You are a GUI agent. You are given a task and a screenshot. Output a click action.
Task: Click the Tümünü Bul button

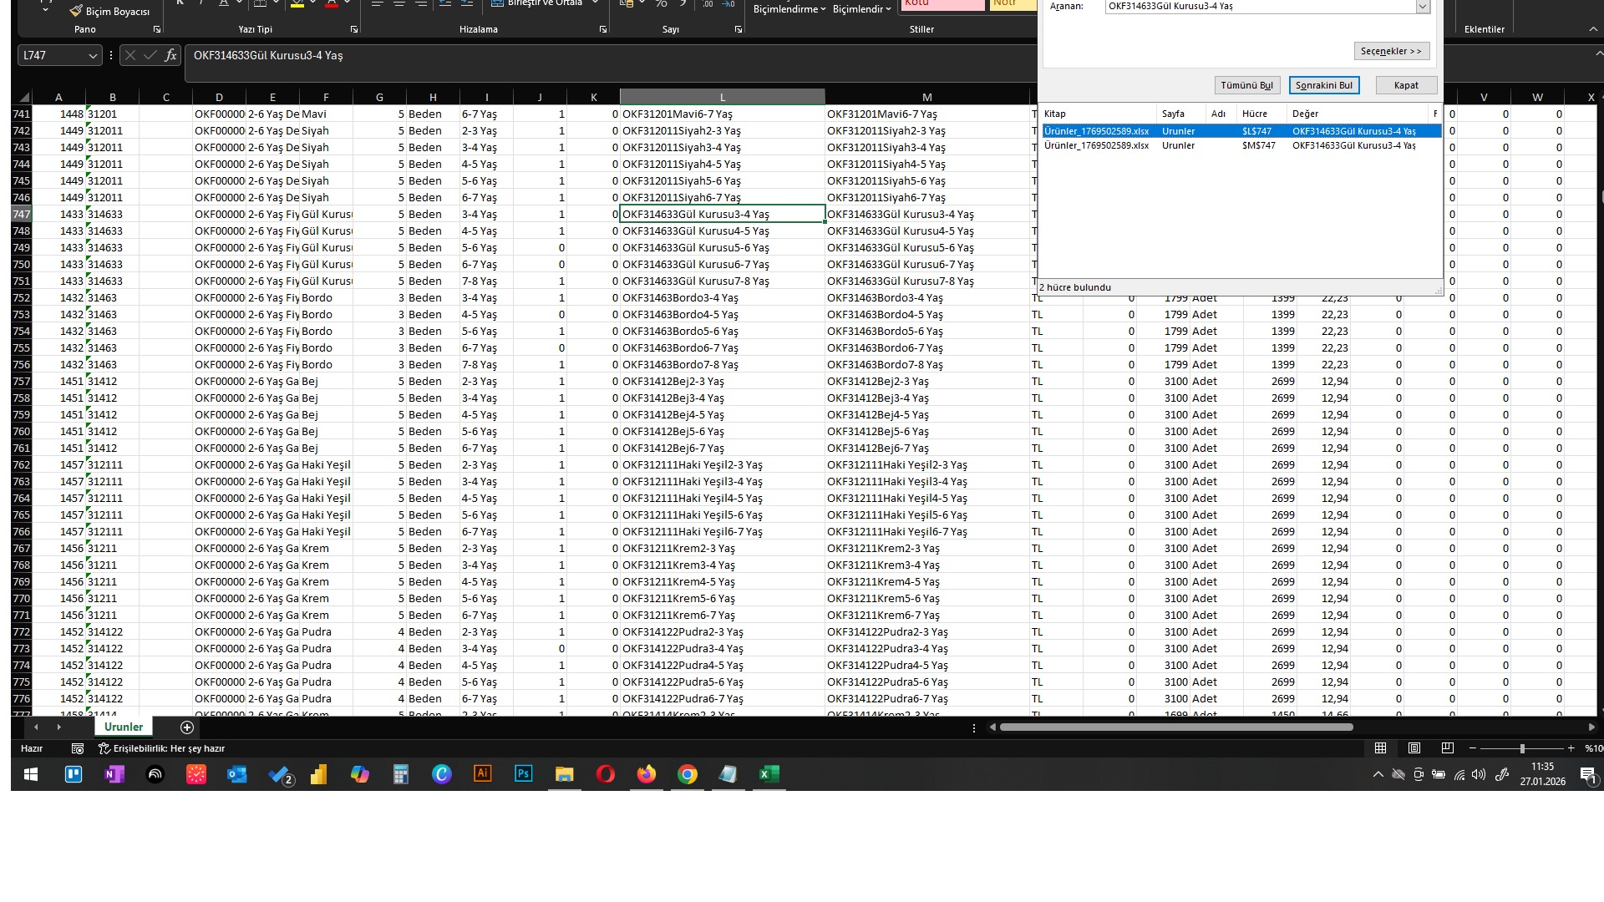click(1247, 85)
